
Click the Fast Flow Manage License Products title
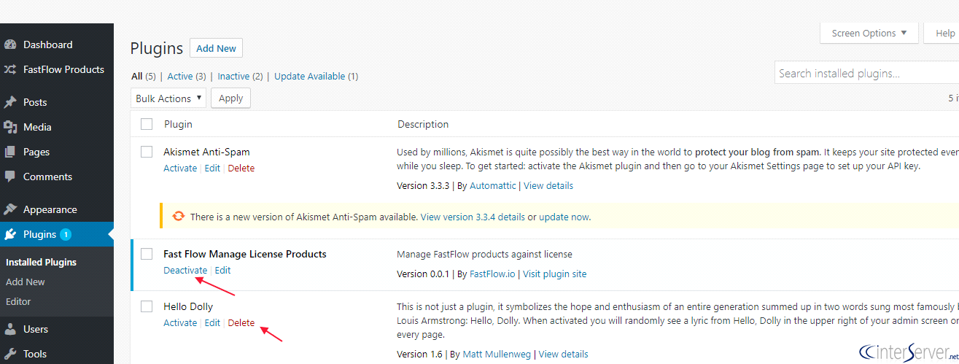tap(245, 254)
